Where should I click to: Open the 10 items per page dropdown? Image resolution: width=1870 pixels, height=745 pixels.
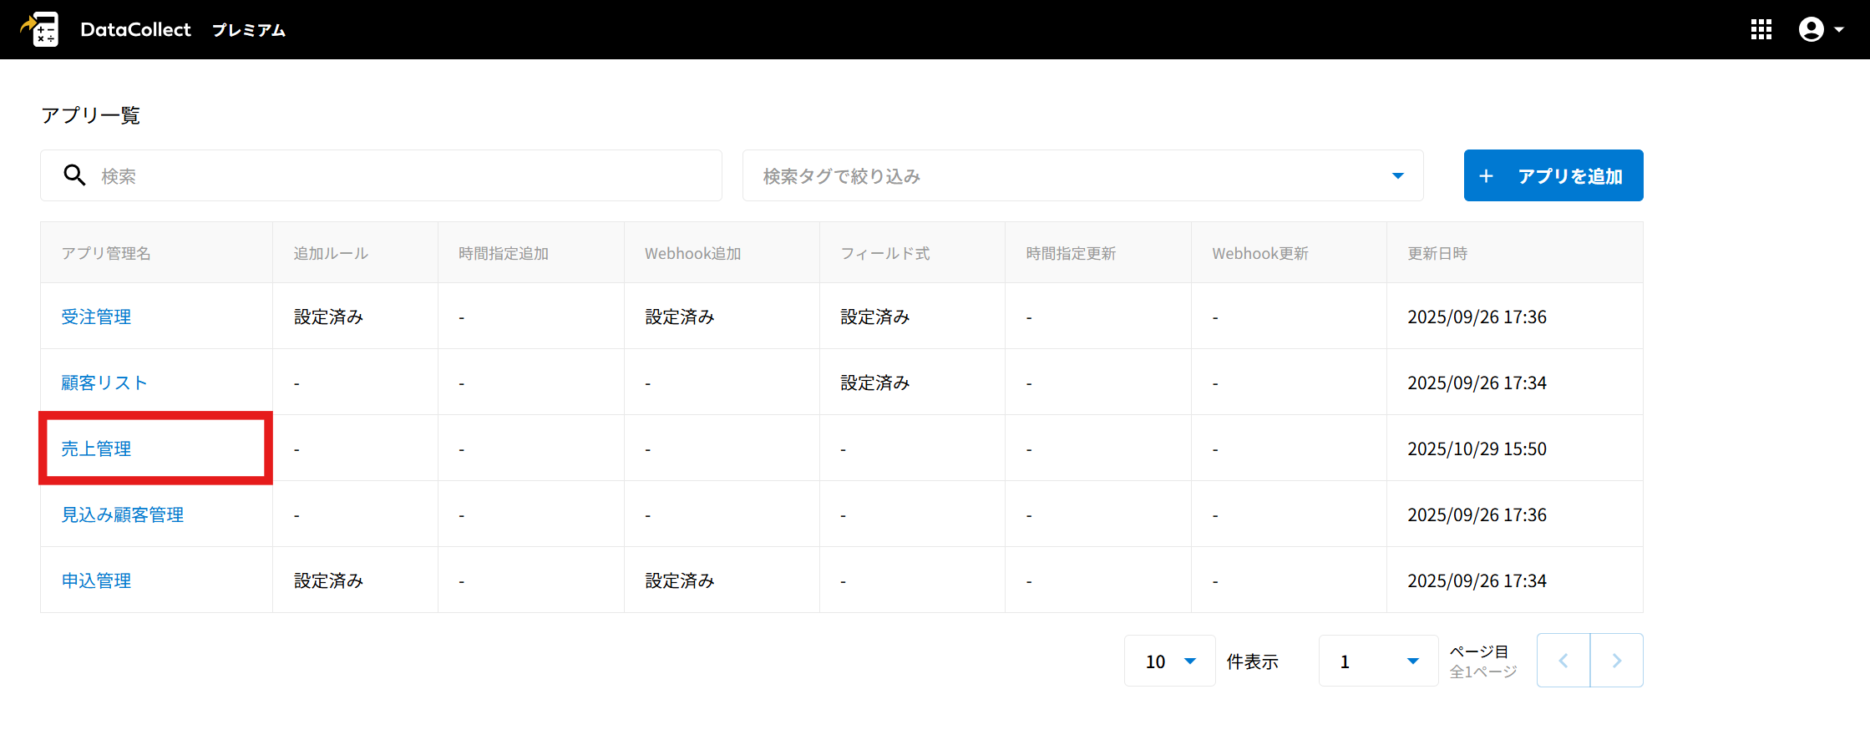click(1169, 661)
